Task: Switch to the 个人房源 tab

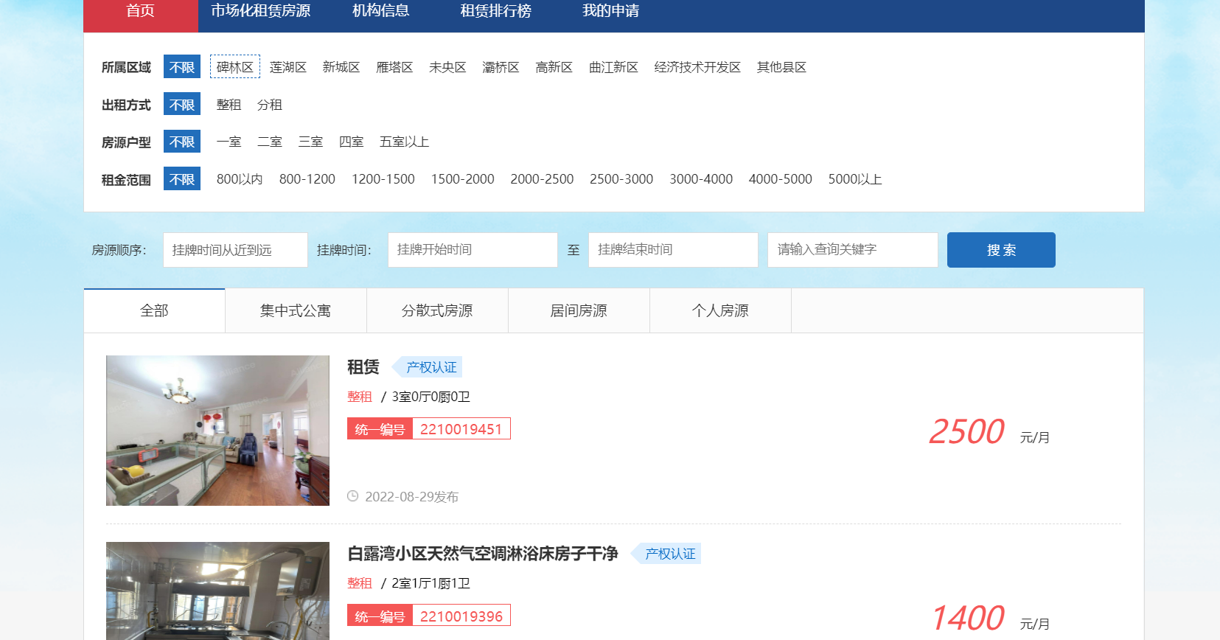Action: click(x=720, y=310)
